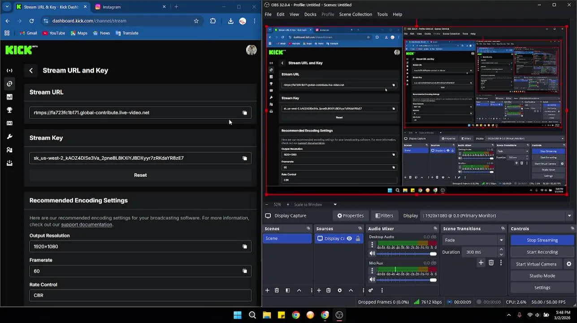Viewport: 577px width, 323px height.
Task: Toggle Display Capture visibility eye icon
Action: pos(349,239)
